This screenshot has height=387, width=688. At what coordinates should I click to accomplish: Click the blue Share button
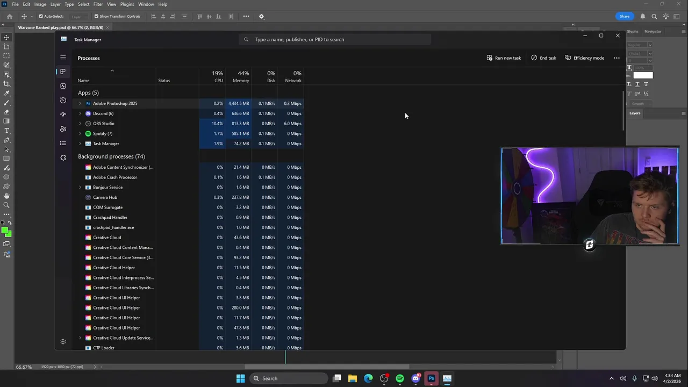[x=624, y=16]
